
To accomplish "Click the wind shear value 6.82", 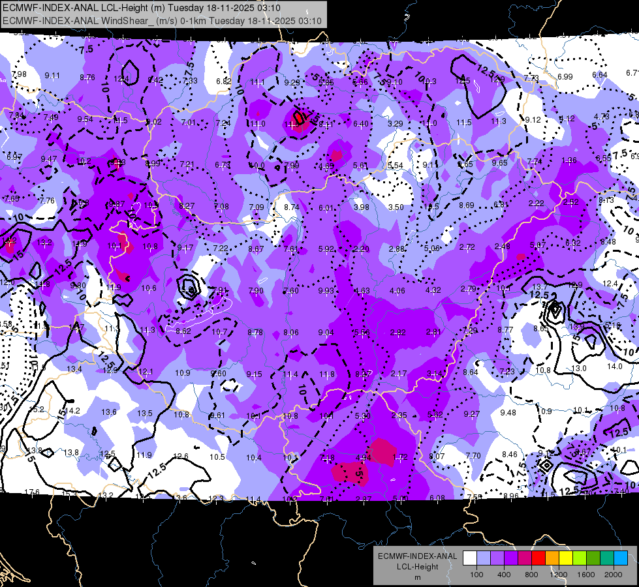I will (224, 81).
